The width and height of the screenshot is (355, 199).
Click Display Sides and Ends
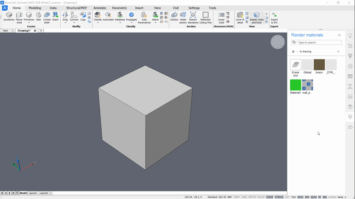pos(257,18)
